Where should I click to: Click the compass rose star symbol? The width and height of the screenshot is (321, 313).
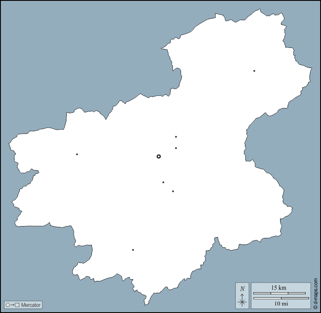pos(242,301)
